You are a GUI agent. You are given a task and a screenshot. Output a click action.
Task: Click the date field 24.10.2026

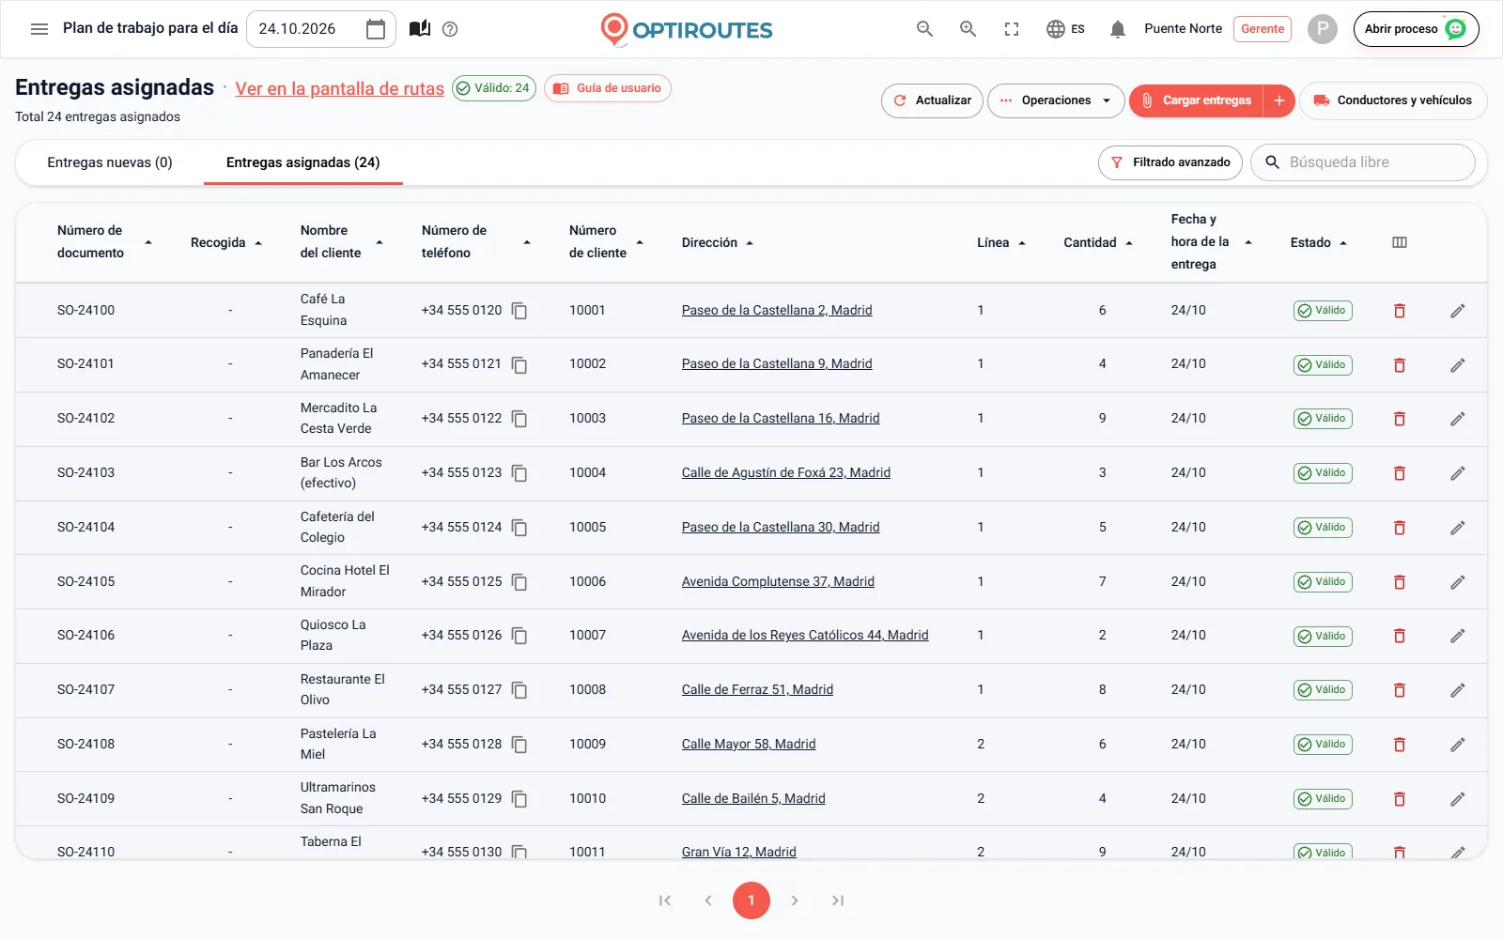[321, 29]
